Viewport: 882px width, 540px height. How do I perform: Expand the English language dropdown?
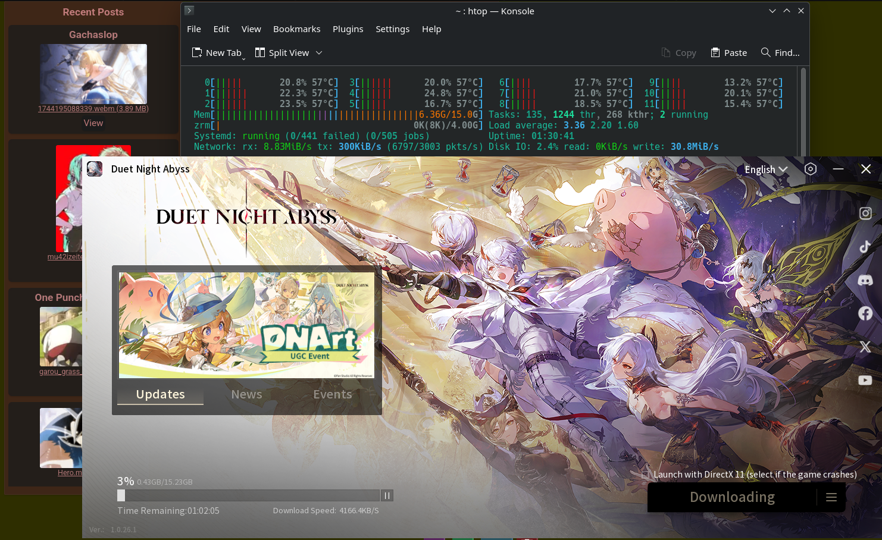766,169
